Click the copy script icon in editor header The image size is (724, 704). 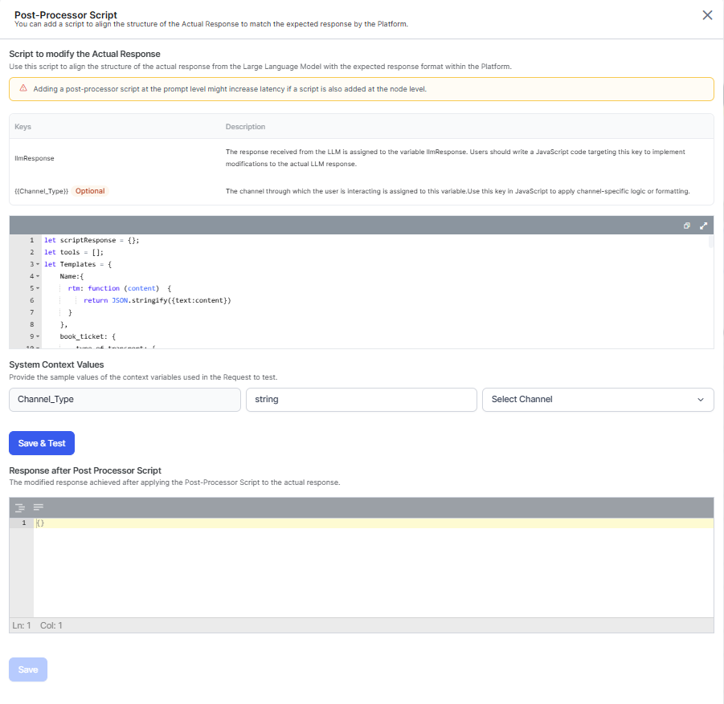[x=687, y=226]
